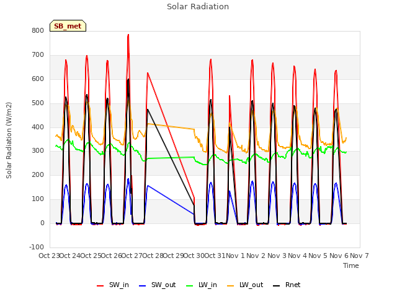This screenshot has width=397, height=297.
Task: Toggle the LW_out legend entry
Action: [245, 285]
